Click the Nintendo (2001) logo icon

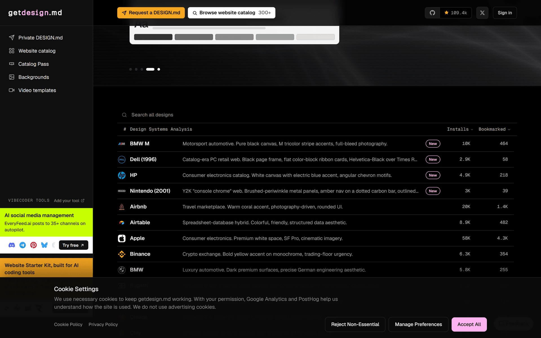(122, 191)
